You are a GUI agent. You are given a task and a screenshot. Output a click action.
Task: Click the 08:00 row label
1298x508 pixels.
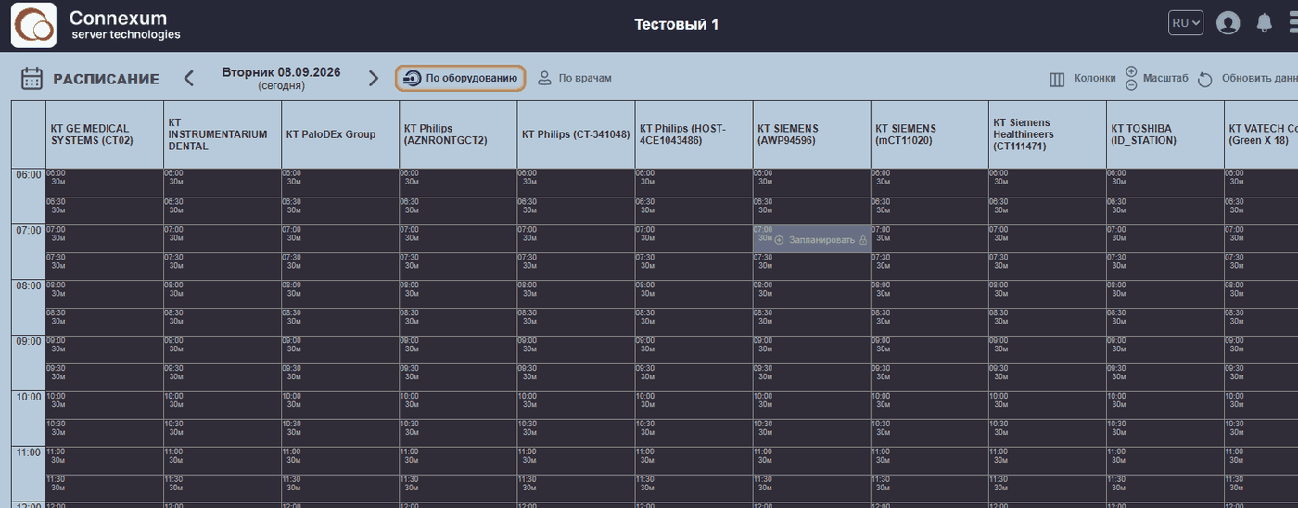point(29,286)
